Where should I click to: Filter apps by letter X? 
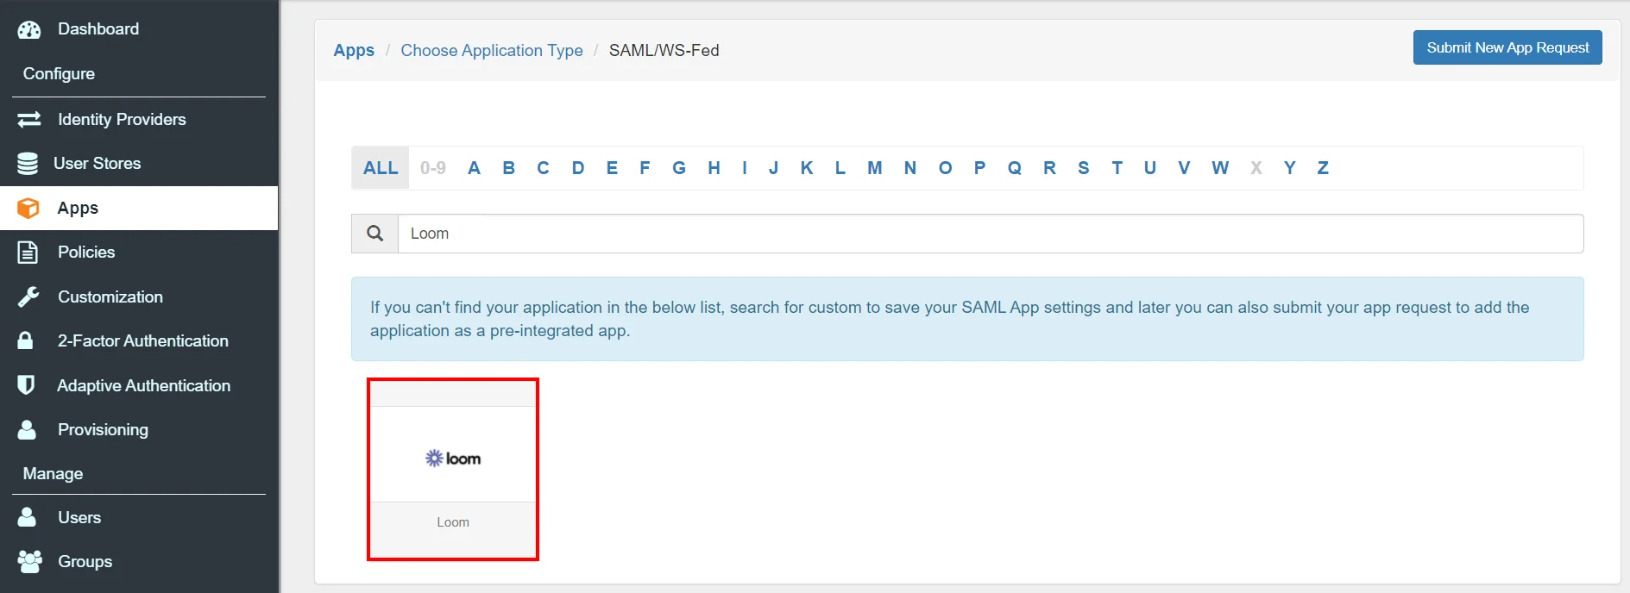coord(1256,168)
